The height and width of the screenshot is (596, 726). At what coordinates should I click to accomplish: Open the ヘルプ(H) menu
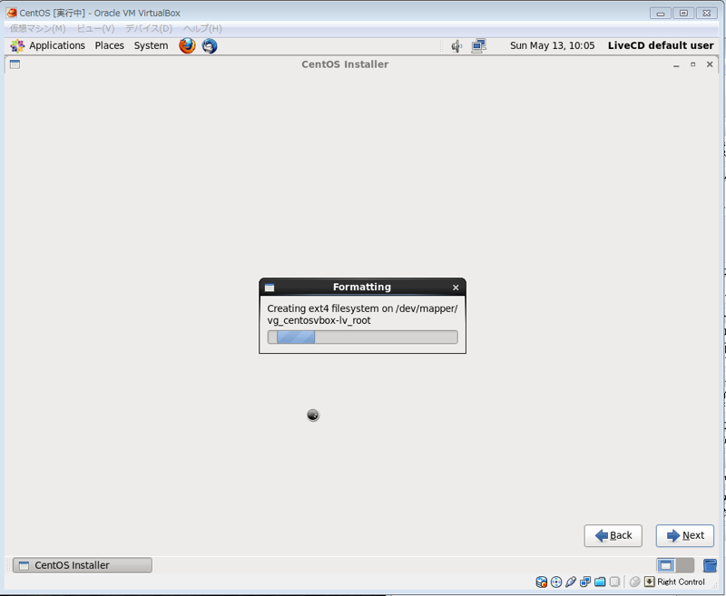[x=202, y=29]
